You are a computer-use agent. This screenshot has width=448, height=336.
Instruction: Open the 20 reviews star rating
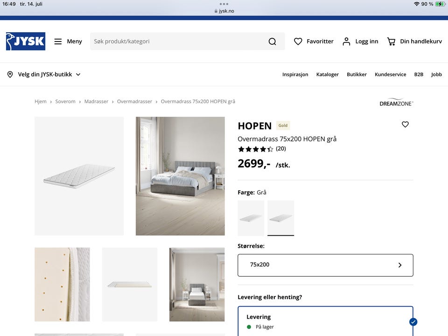point(262,149)
